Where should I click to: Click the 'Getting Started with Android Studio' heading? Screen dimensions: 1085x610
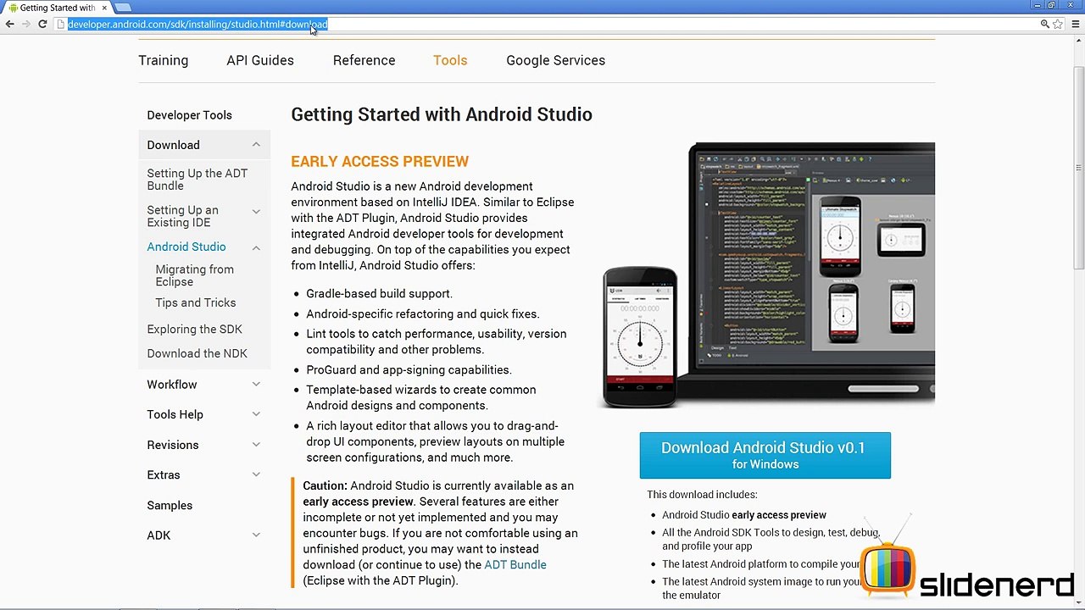pyautogui.click(x=442, y=114)
